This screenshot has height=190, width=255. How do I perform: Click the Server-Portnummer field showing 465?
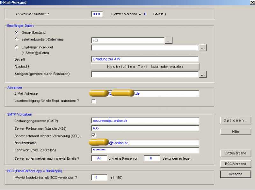pos(145,128)
